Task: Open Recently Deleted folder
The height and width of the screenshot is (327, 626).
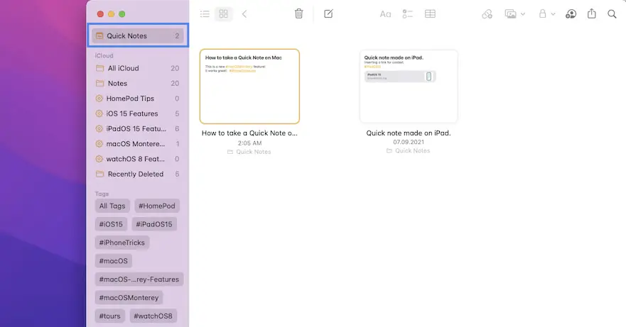Action: click(138, 174)
